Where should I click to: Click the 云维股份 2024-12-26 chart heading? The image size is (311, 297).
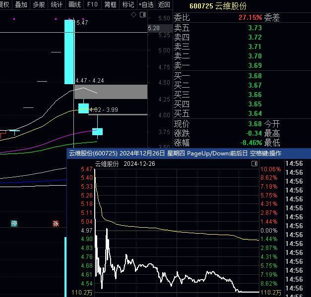[x=125, y=164]
